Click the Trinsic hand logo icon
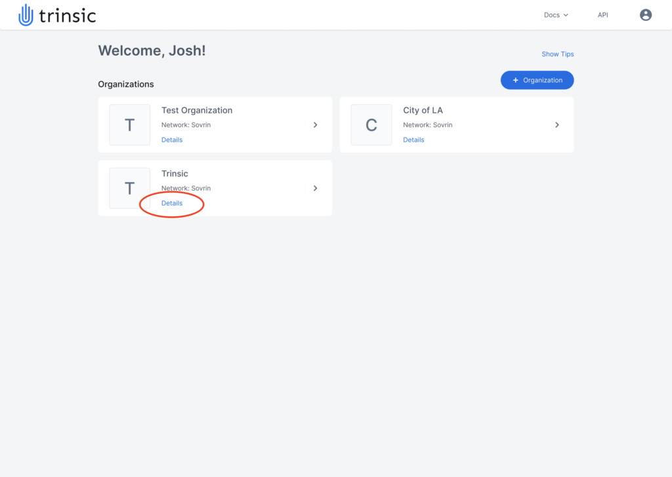The image size is (672, 477). (26, 15)
